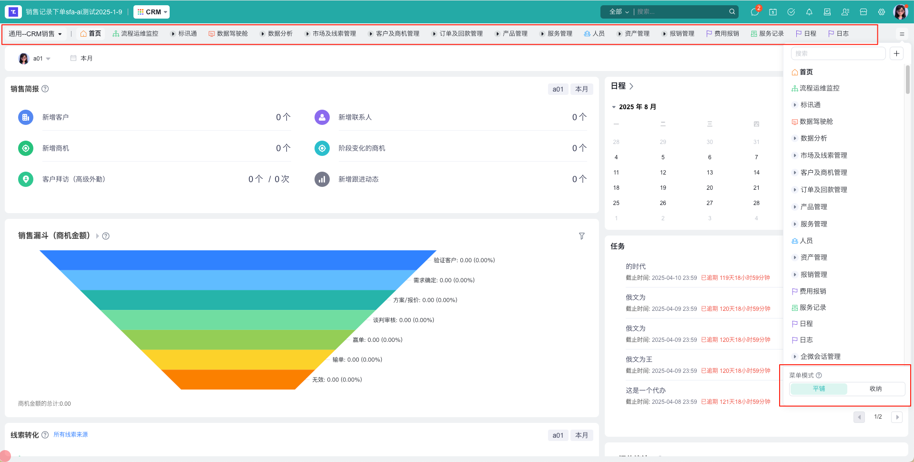Open 数据驾驶舱 from the navigation bar

tap(228, 33)
